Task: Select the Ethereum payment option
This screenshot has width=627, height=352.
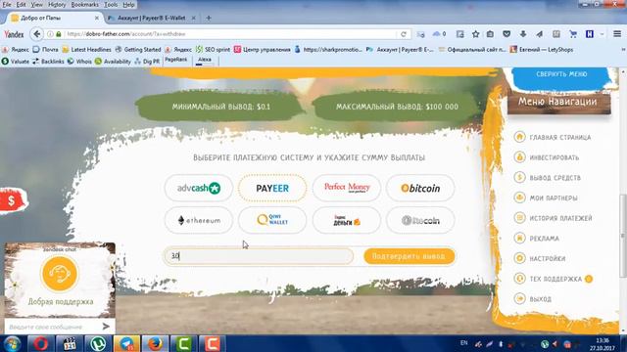Action: point(198,220)
